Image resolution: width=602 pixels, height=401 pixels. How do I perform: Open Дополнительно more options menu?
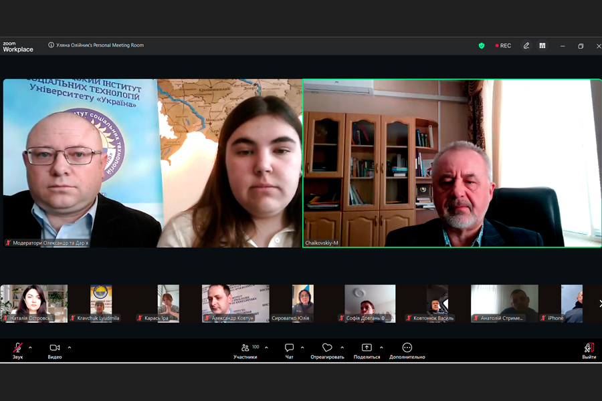[407, 351]
